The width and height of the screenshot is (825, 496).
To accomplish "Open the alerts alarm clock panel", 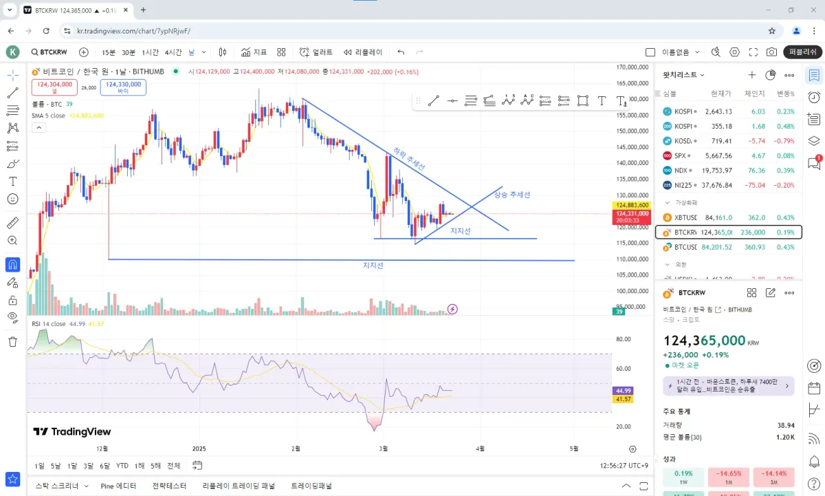I will point(814,97).
